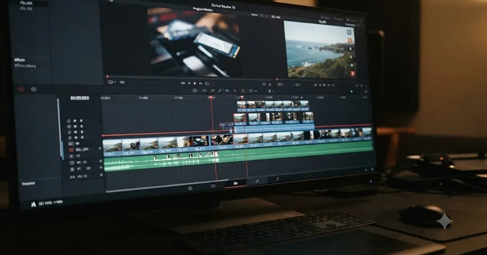Image resolution: width=487 pixels, height=255 pixels.
Task: Click the red playhead marker on timeline ruler
Action: coord(211,98)
